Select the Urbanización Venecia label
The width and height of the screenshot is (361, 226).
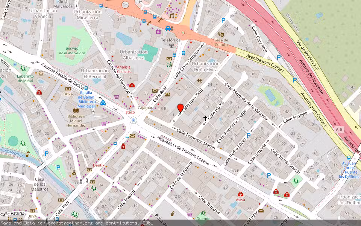[43, 14]
